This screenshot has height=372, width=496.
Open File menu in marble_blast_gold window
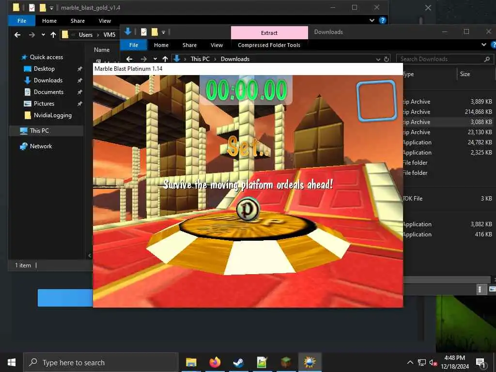tap(22, 21)
